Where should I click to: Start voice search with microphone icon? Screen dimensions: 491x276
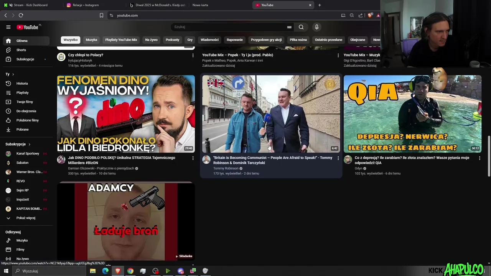[316, 27]
